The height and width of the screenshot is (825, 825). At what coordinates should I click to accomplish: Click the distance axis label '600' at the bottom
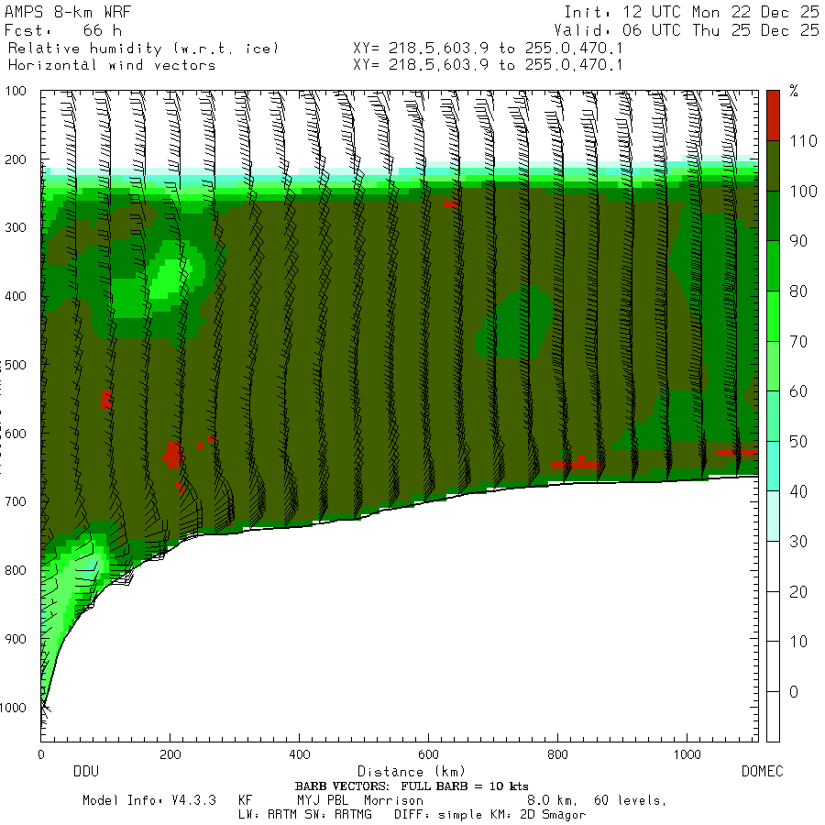[x=428, y=754]
